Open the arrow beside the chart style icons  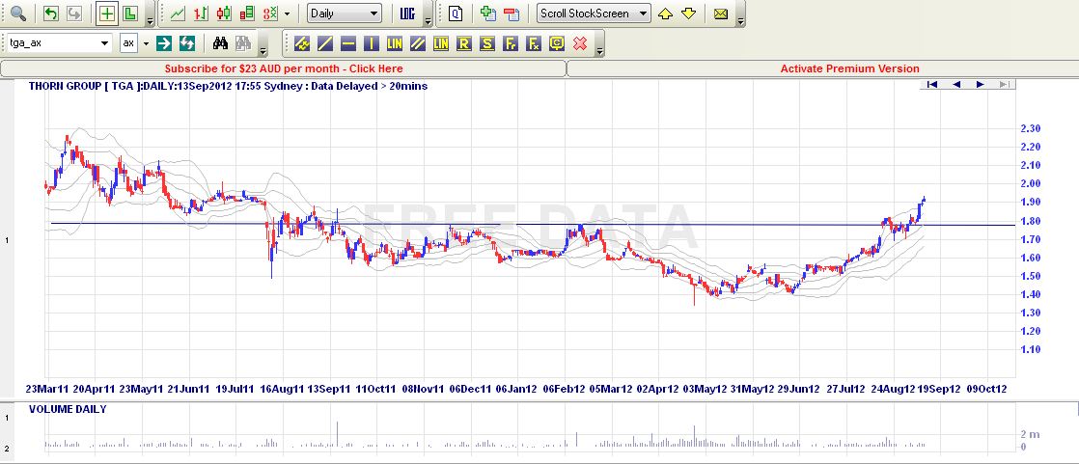click(x=287, y=14)
